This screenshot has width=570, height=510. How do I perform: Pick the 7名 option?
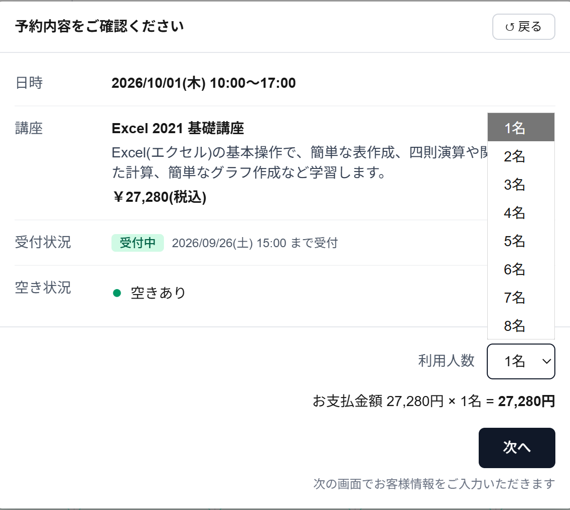coord(521,298)
